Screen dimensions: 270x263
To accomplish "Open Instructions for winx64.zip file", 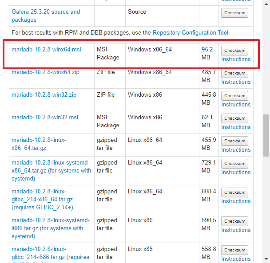I will pyautogui.click(x=236, y=82).
